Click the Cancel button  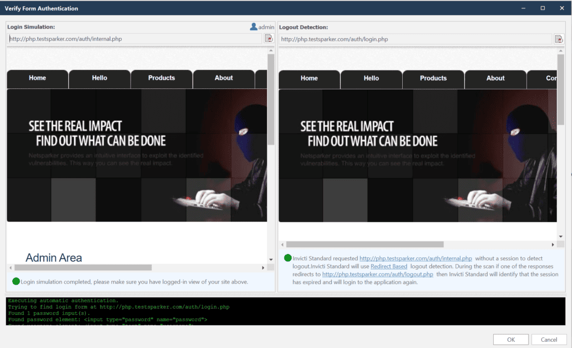click(549, 340)
